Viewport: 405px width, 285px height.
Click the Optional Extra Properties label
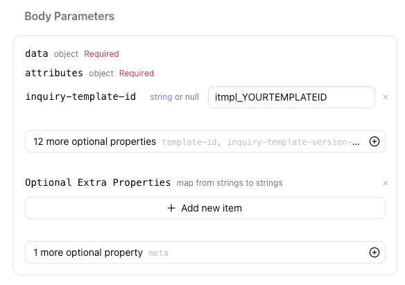pyautogui.click(x=98, y=182)
